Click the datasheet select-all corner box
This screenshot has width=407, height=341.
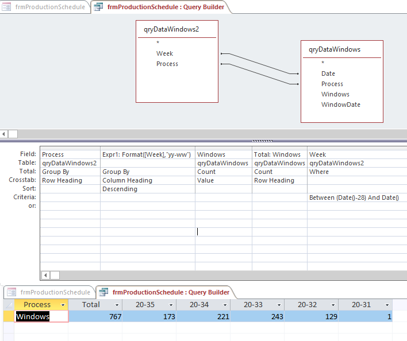[x=7, y=305]
